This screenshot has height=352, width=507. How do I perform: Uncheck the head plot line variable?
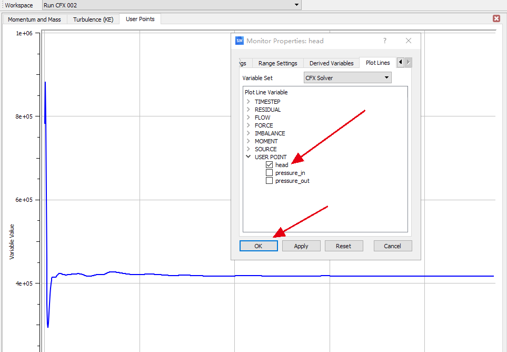pyautogui.click(x=270, y=165)
